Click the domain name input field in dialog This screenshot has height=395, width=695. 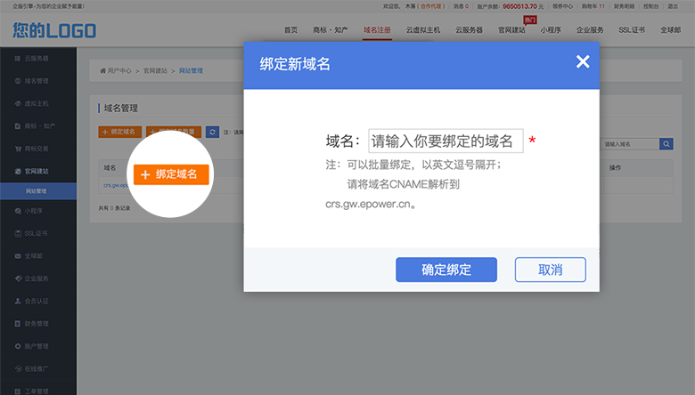pos(446,141)
